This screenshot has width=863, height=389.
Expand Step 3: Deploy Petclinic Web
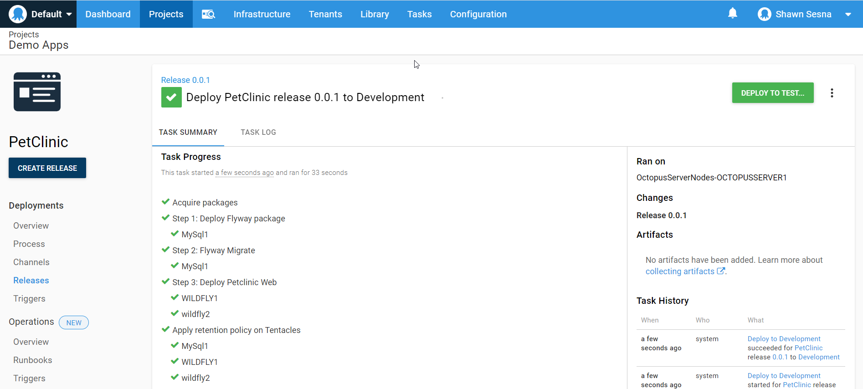coord(224,282)
